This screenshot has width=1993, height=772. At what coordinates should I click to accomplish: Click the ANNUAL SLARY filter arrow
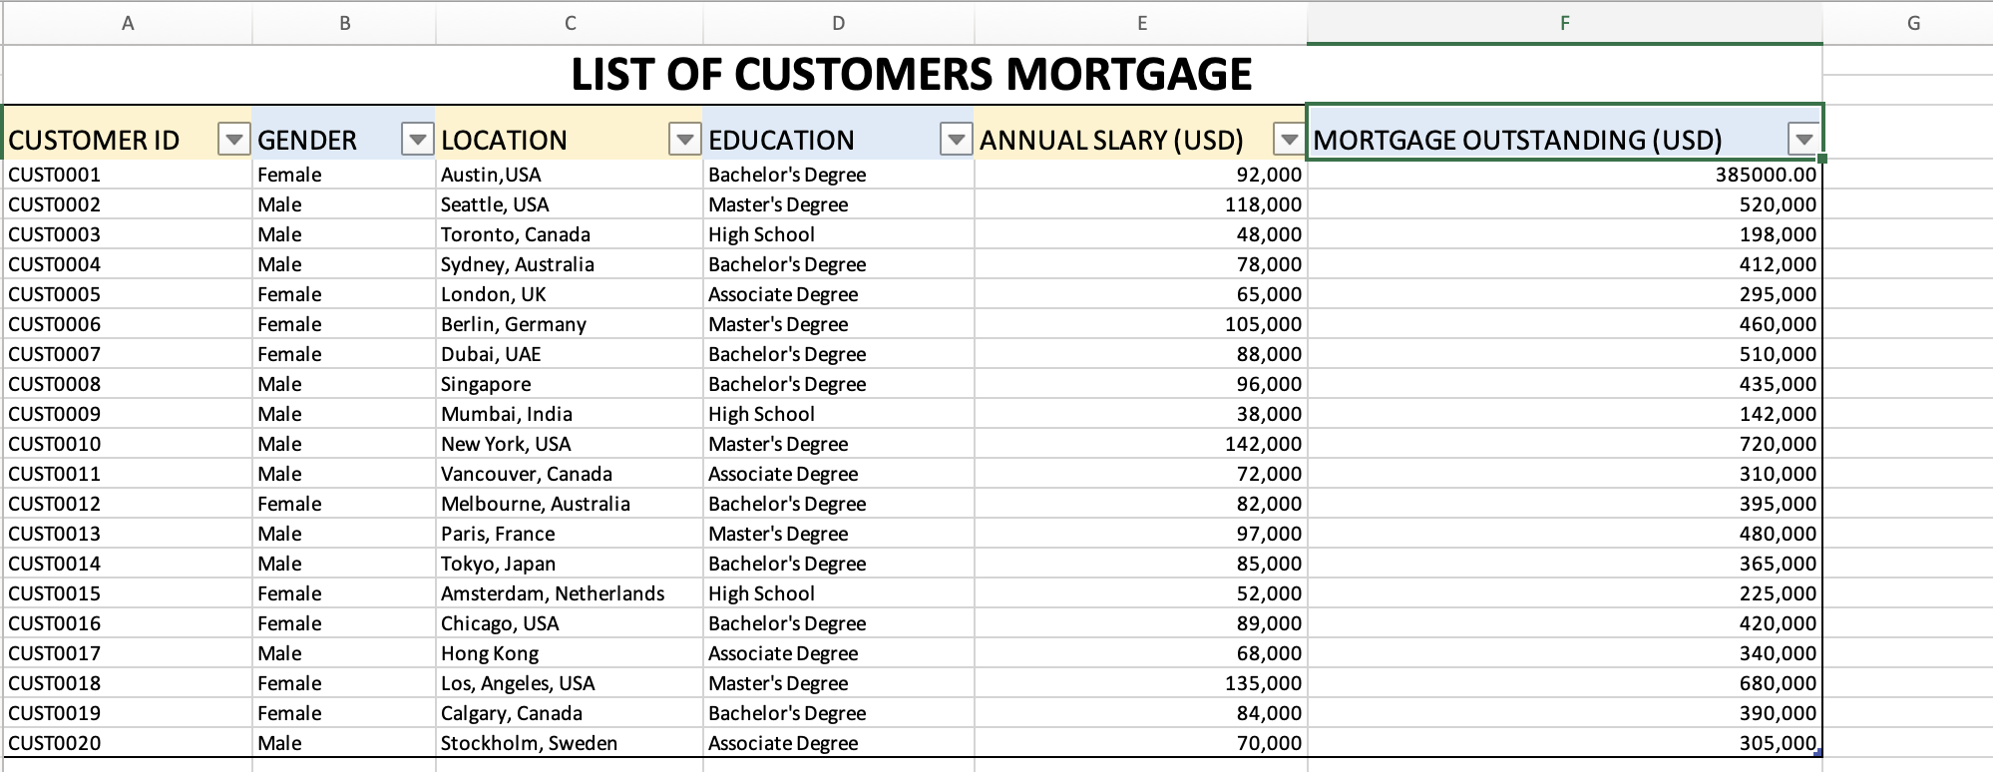point(1289,140)
